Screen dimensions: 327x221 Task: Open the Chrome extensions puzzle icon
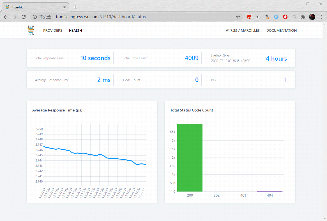pos(303,17)
